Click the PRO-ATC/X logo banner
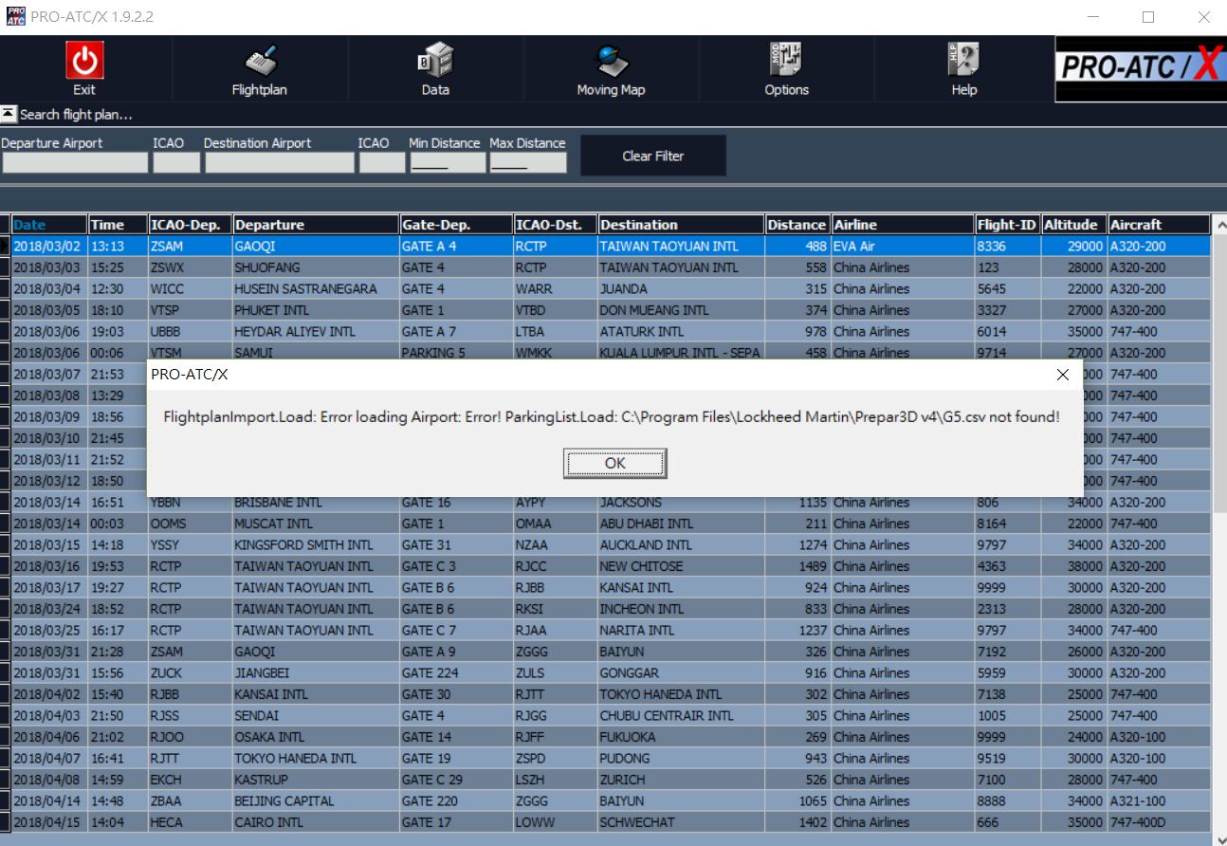Viewport: 1227px width, 846px height. tap(1140, 68)
